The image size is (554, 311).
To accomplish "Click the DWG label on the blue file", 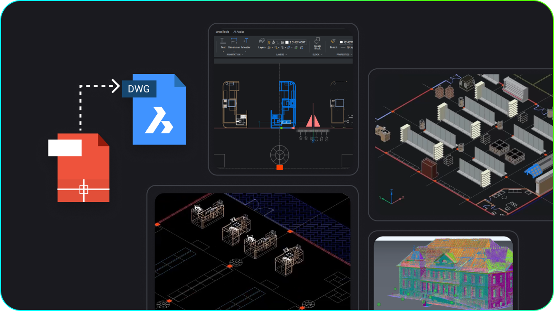I will (139, 89).
